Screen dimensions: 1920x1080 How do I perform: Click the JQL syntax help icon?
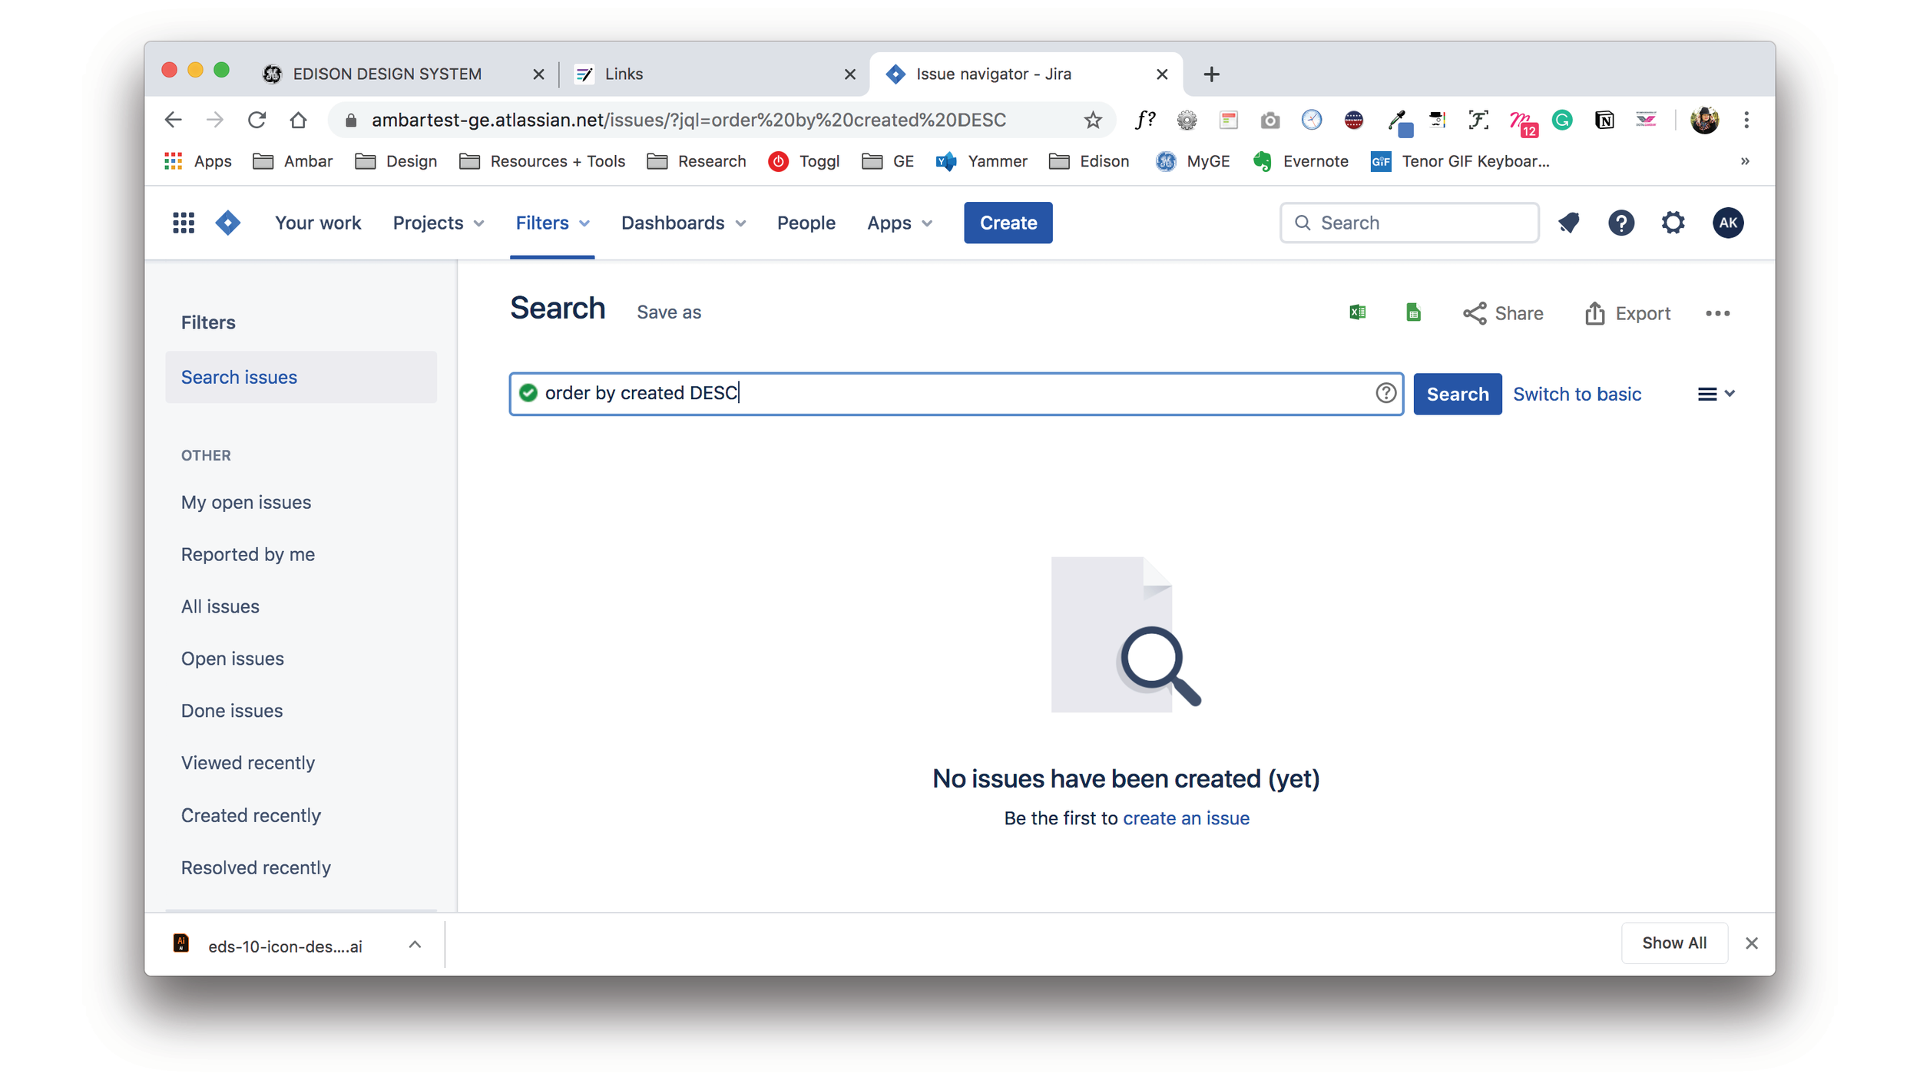point(1385,393)
